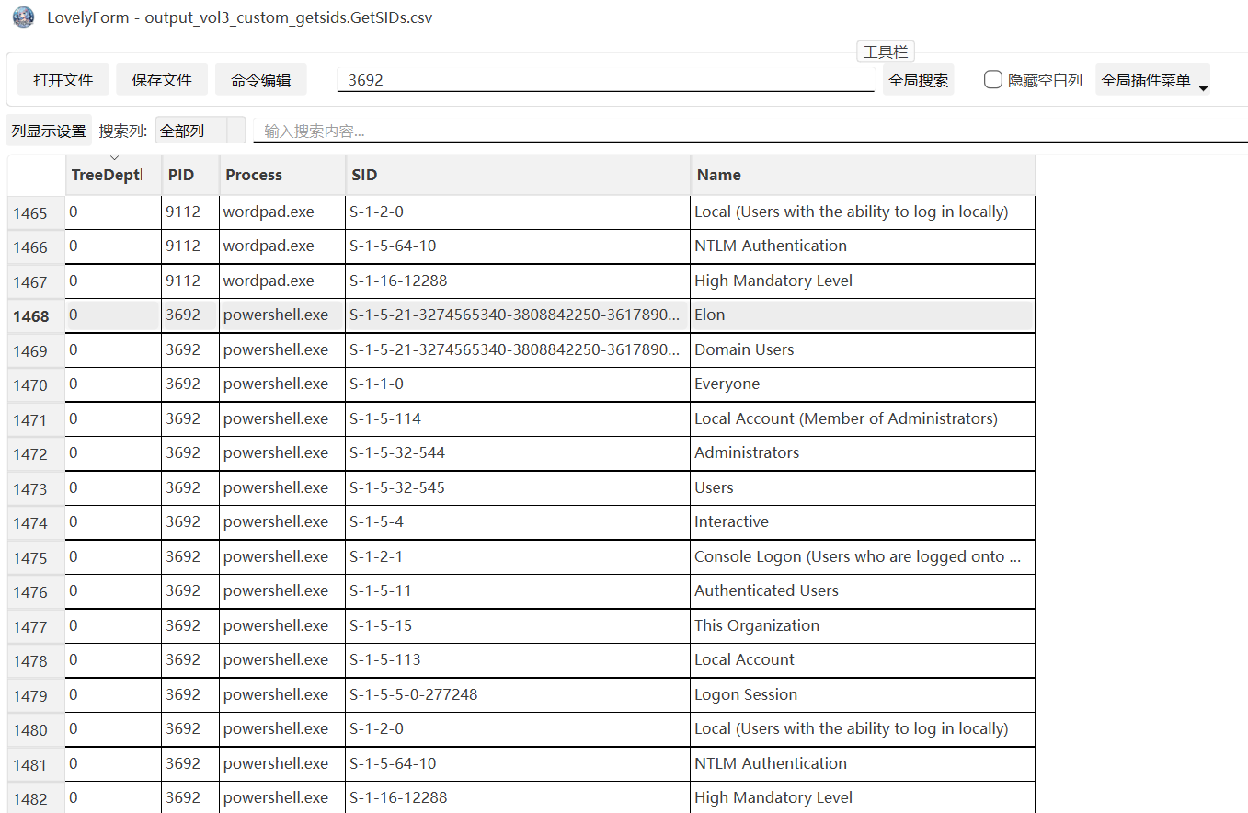Click Local Account (Member of Administrators) cell

point(863,418)
